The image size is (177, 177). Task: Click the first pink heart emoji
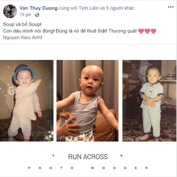[x=141, y=31]
